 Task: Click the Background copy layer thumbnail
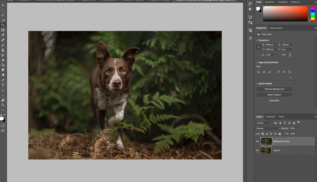[266, 141]
